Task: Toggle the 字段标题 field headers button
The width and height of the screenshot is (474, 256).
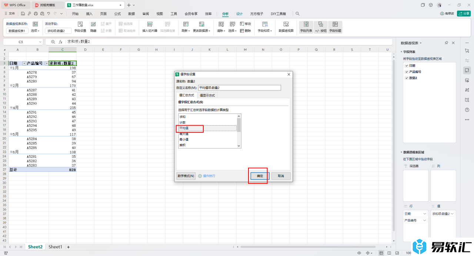Action: tap(335, 27)
